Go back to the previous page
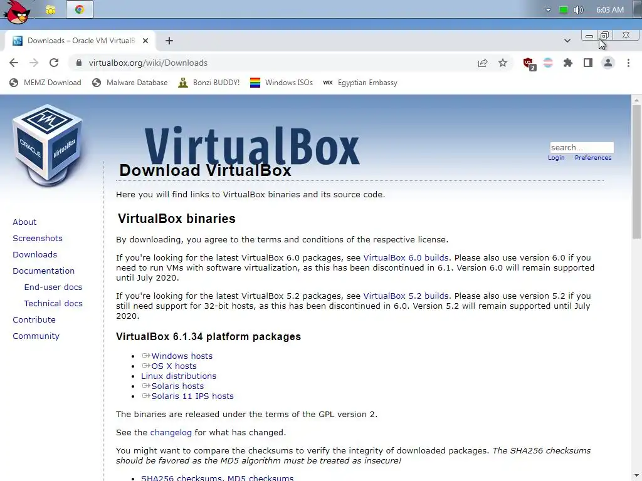This screenshot has width=642, height=481. coord(14,63)
